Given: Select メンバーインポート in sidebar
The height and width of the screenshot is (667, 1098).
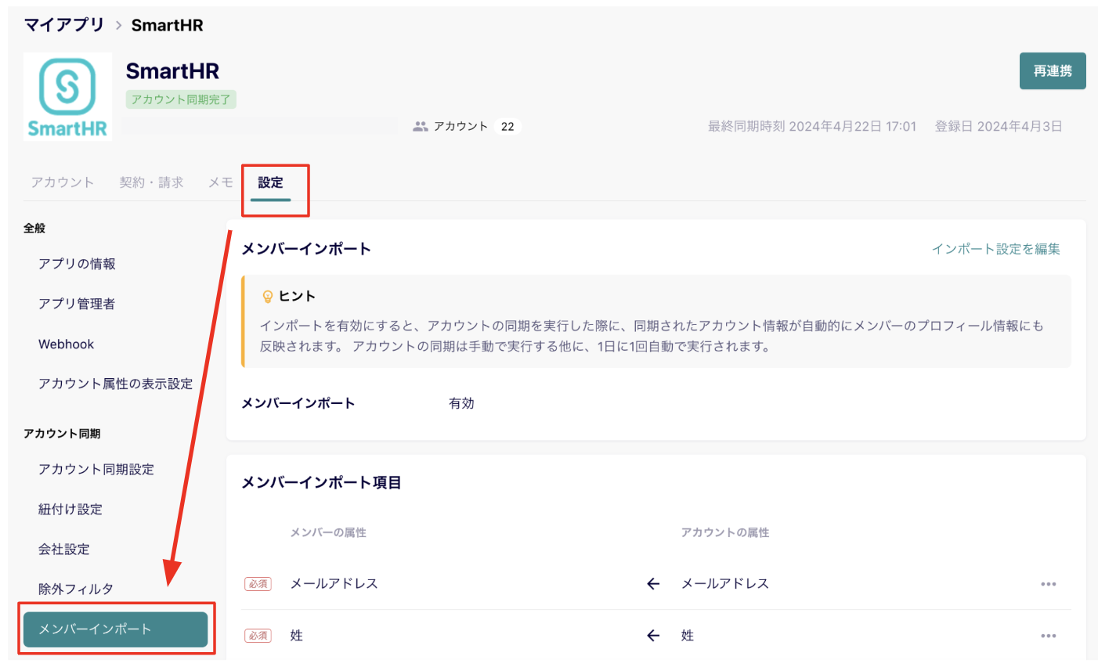Looking at the screenshot, I should (x=115, y=629).
